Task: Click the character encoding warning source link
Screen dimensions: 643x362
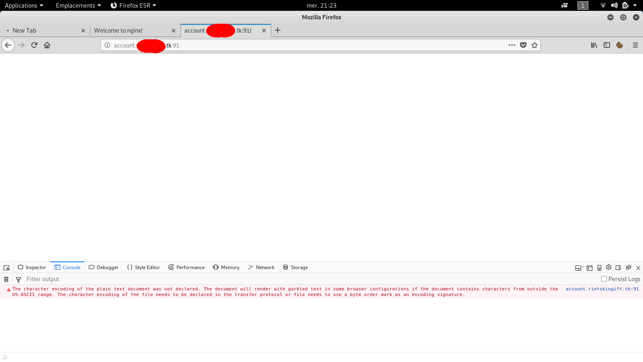Action: click(602, 289)
